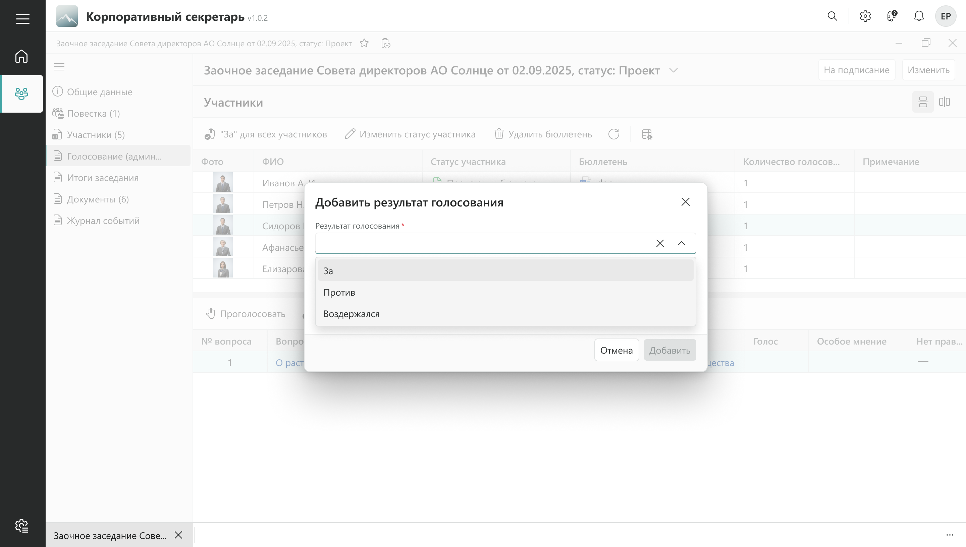This screenshot has width=966, height=547.
Task: Open "Итоги заседания" section
Action: tap(103, 178)
